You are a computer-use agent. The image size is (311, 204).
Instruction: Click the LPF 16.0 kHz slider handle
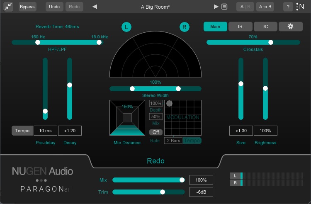coord(99,42)
